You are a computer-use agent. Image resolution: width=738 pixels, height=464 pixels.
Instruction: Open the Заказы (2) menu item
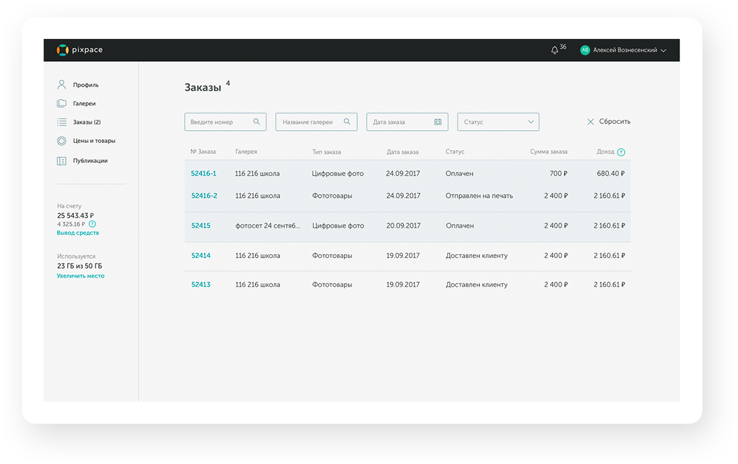87,122
